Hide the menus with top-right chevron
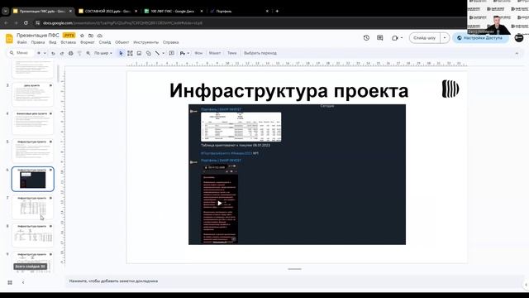Image resolution: width=529 pixels, height=298 pixels. click(x=517, y=53)
